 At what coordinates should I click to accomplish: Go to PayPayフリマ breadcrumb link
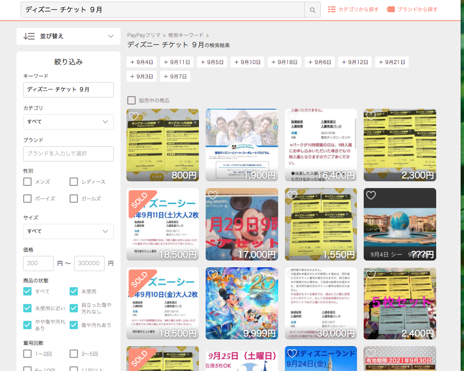(144, 35)
